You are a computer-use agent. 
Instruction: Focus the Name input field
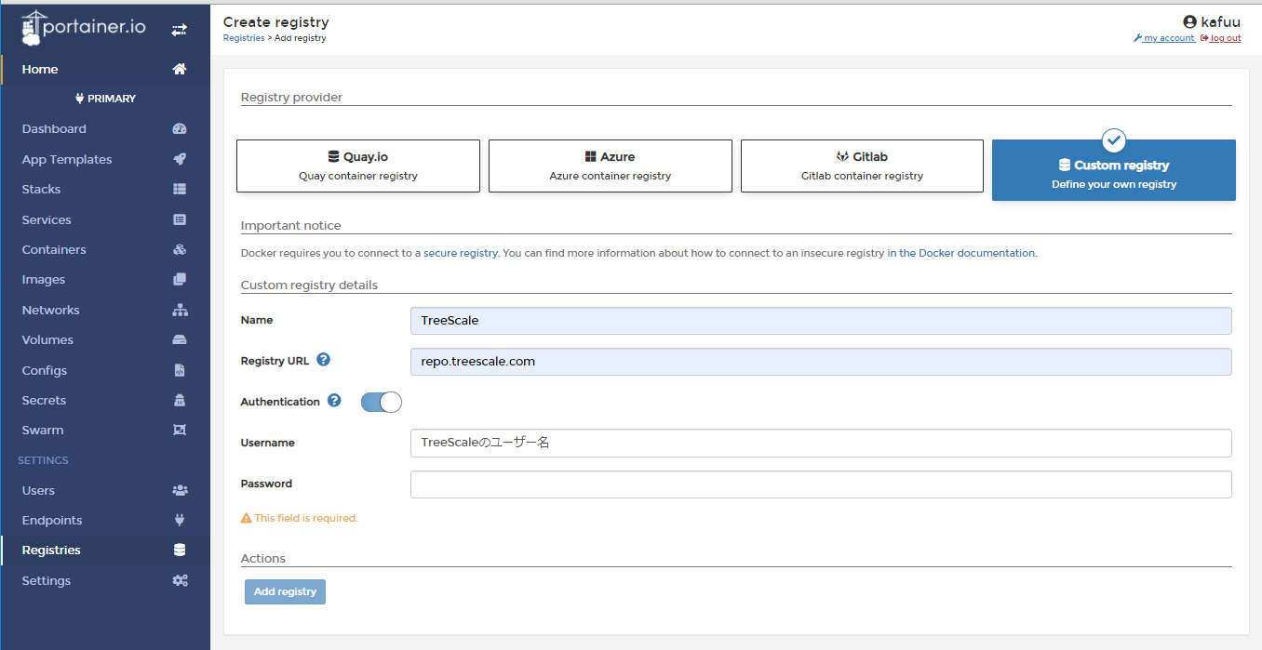pos(821,321)
